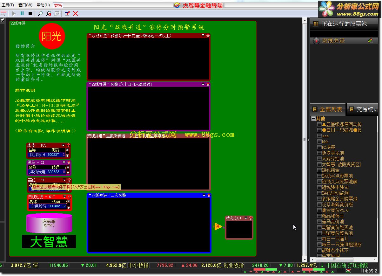Image resolution: width=382 pixels, height=276 pixels.
Task: Click scroll down arrow in 涨停 list
Action: point(67,155)
